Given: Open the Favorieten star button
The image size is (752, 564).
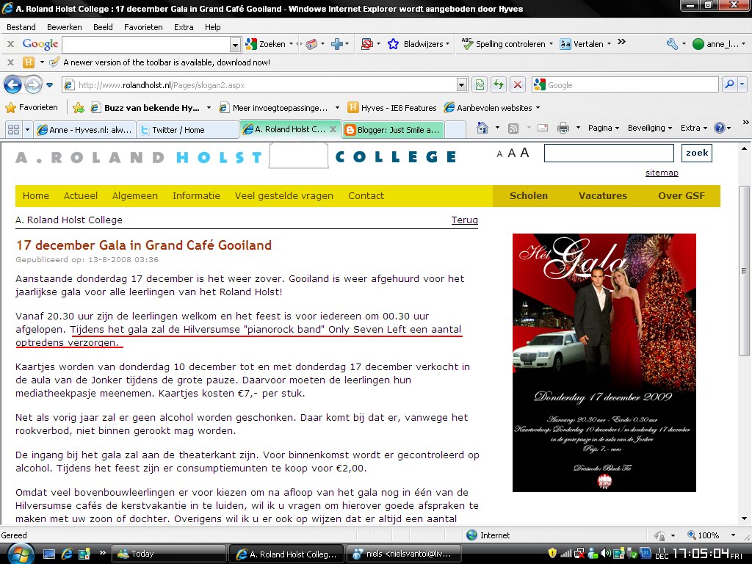Looking at the screenshot, I should tap(32, 107).
